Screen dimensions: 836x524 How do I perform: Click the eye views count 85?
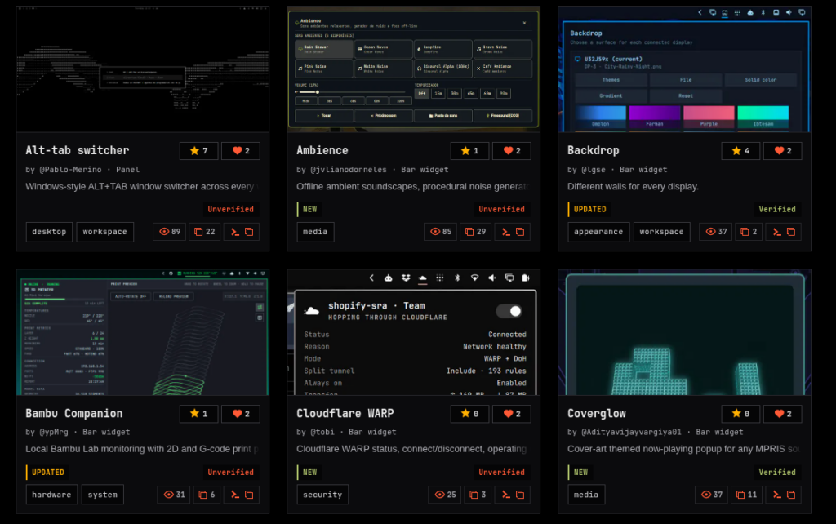pos(440,232)
